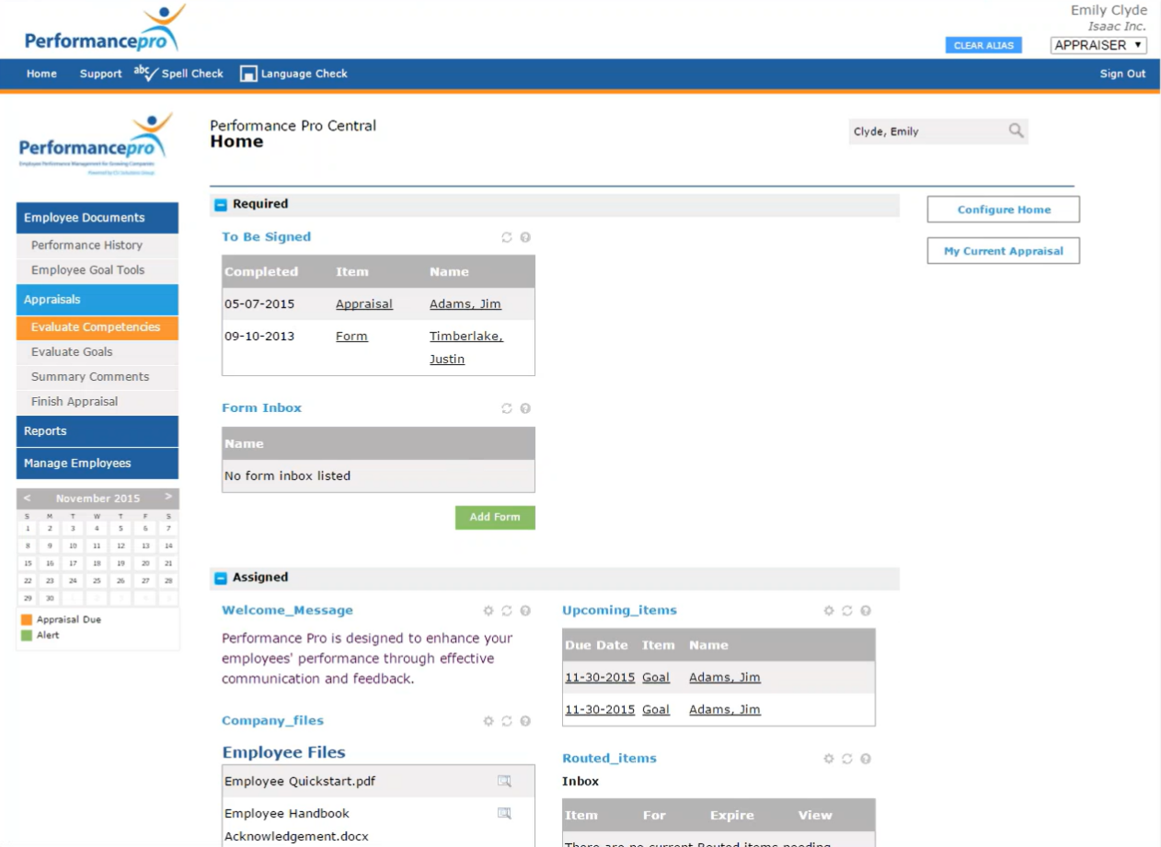Refresh the Upcoming_items widget
This screenshot has width=1161, height=847.
(847, 611)
